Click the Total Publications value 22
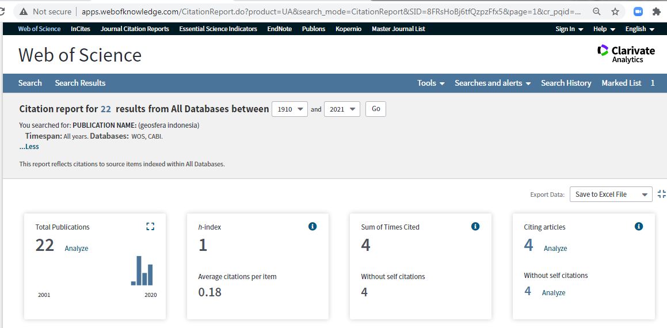The height and width of the screenshot is (328, 667). pyautogui.click(x=45, y=245)
